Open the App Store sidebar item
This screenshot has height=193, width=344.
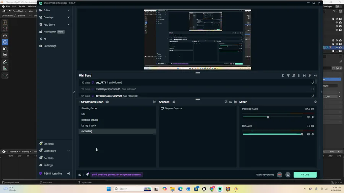pos(49,24)
